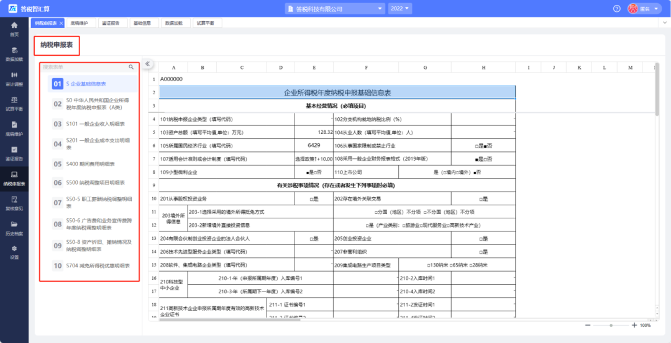The image size is (671, 343).
Task: Click the 128.32 value for 103资产总额
Action: point(314,132)
